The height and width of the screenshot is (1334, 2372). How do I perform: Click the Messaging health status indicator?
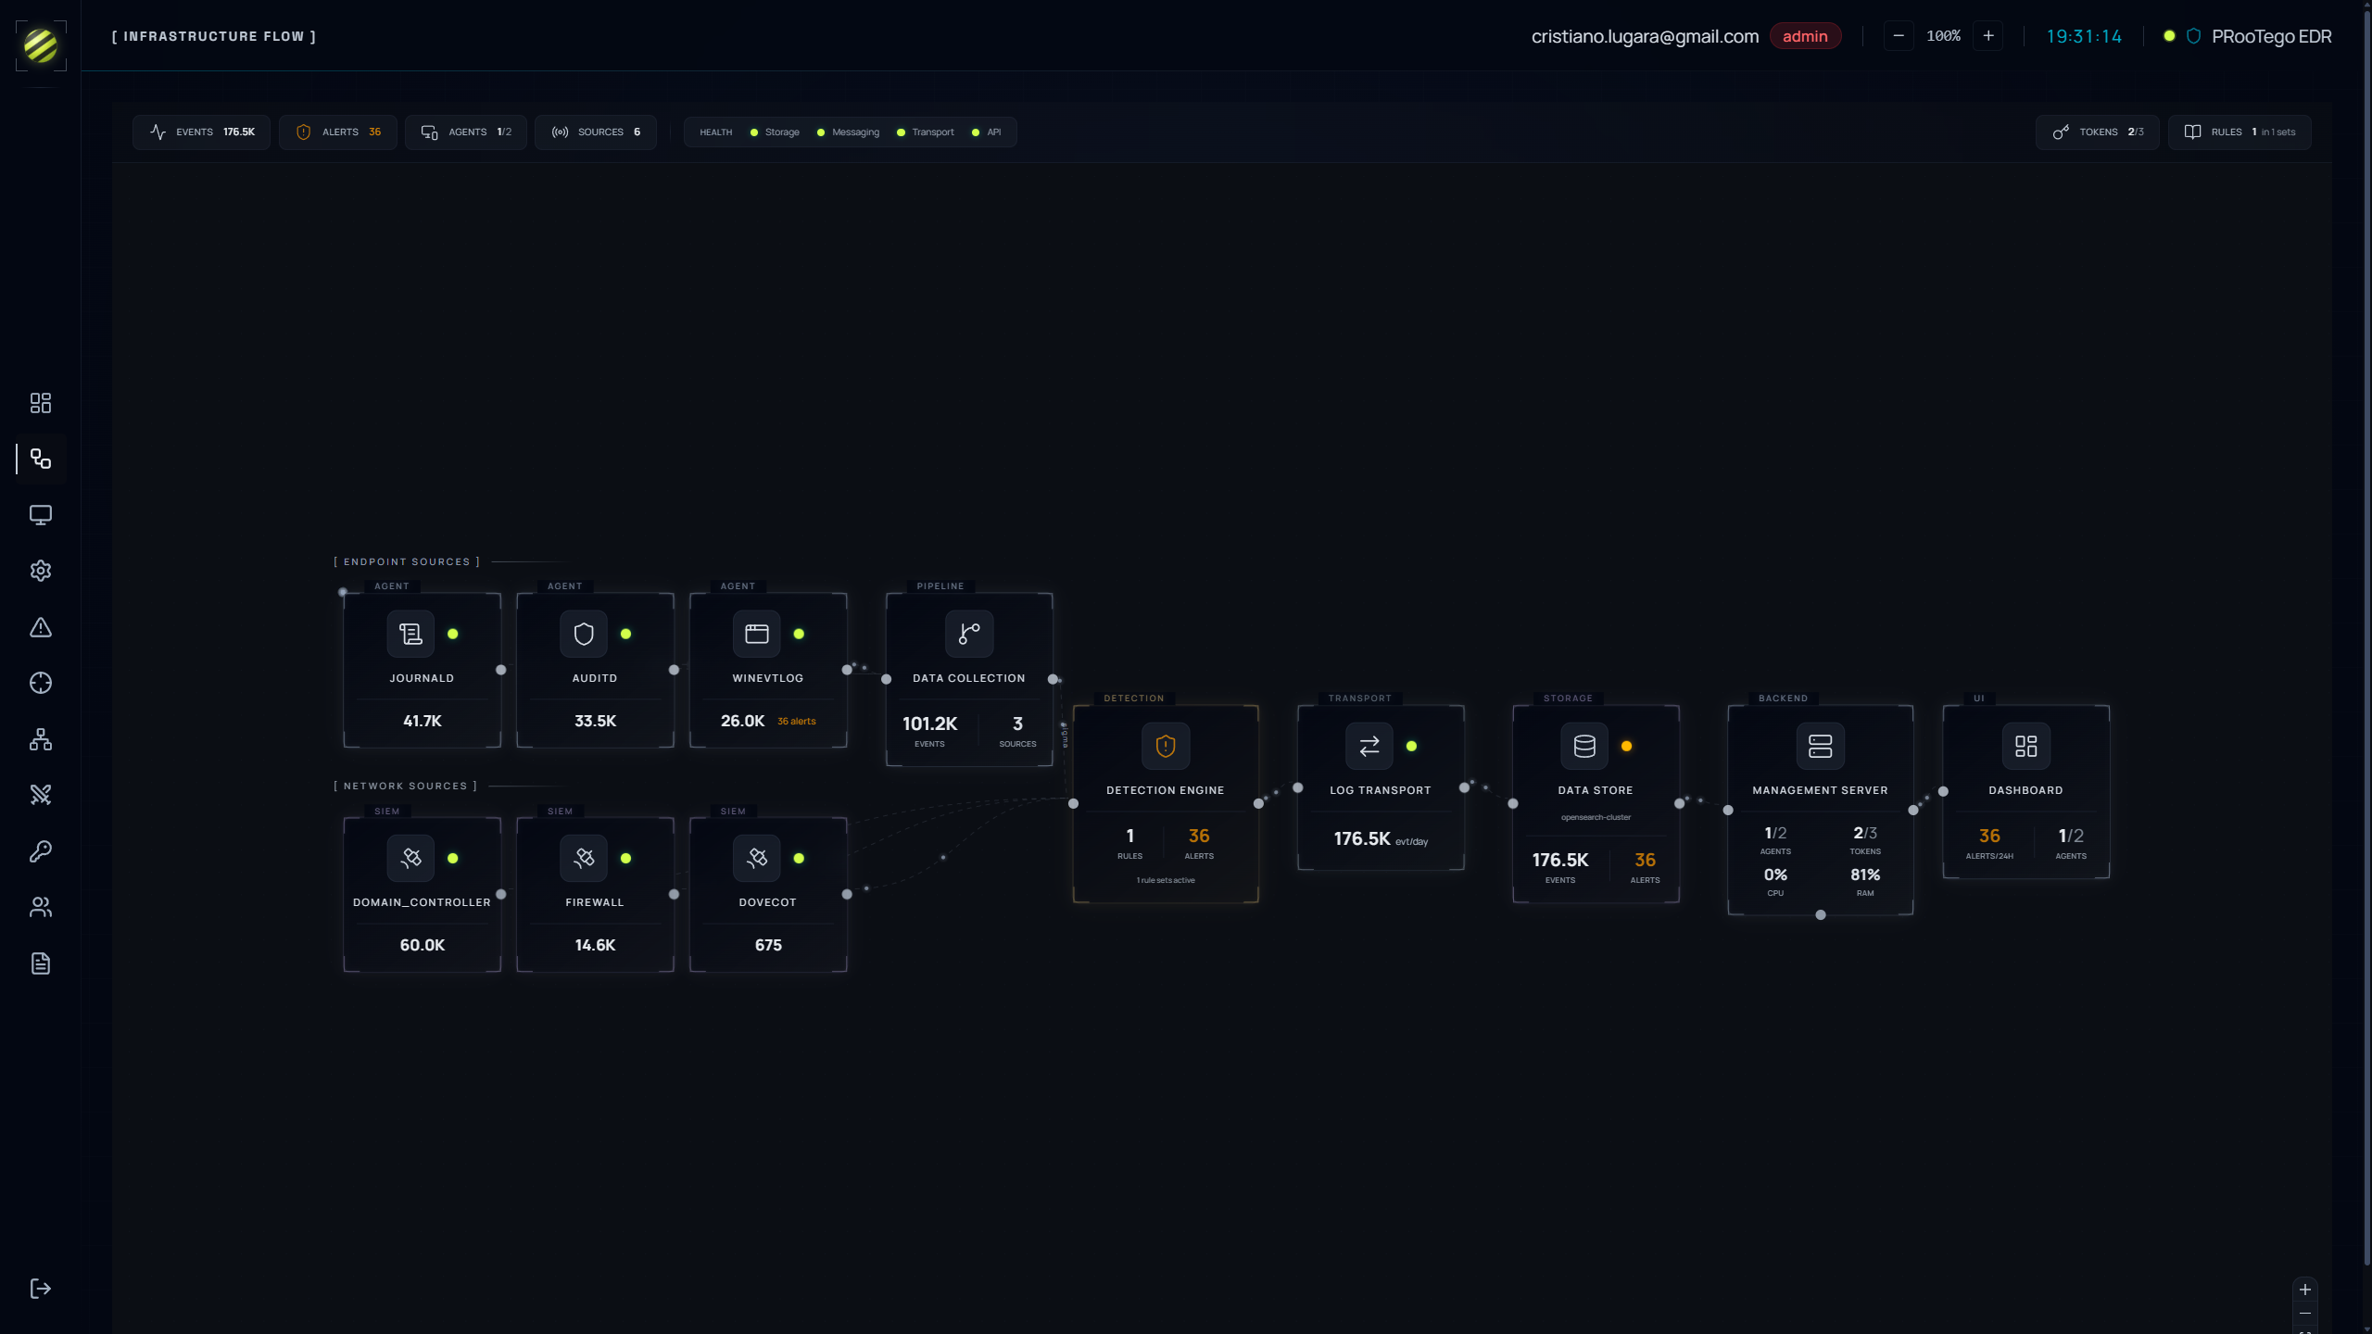[821, 132]
